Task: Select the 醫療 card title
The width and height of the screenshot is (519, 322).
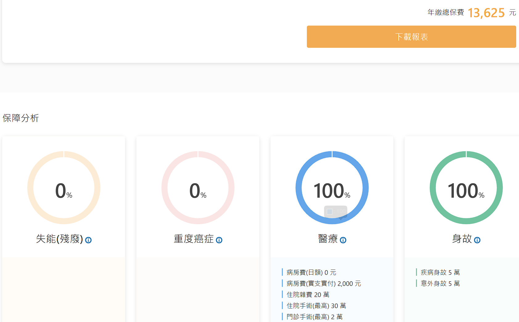Action: [x=328, y=239]
